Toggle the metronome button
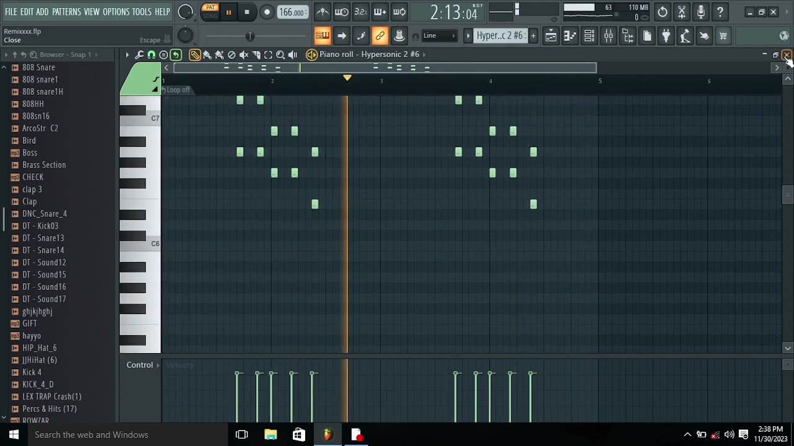This screenshot has height=446, width=794. click(323, 12)
